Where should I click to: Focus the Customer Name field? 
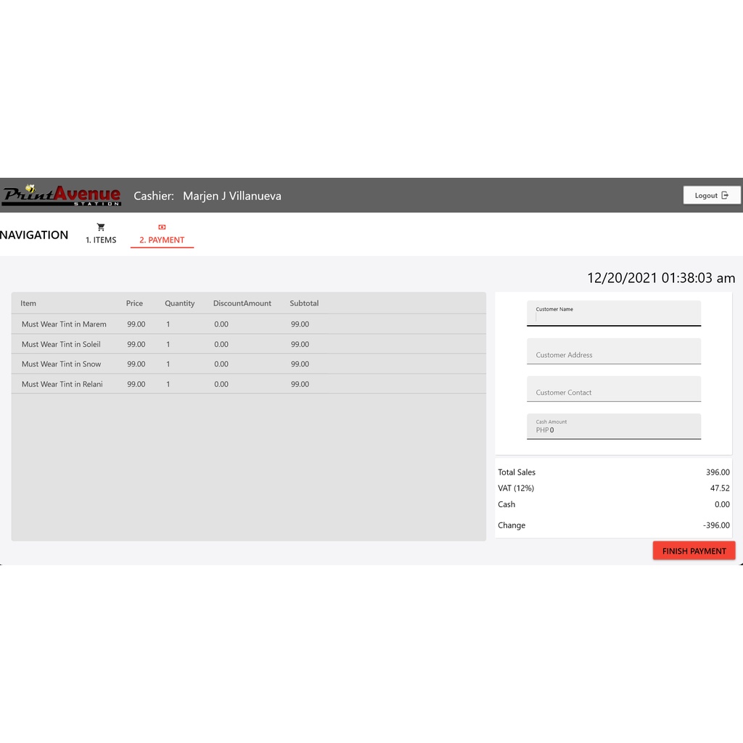click(x=613, y=316)
